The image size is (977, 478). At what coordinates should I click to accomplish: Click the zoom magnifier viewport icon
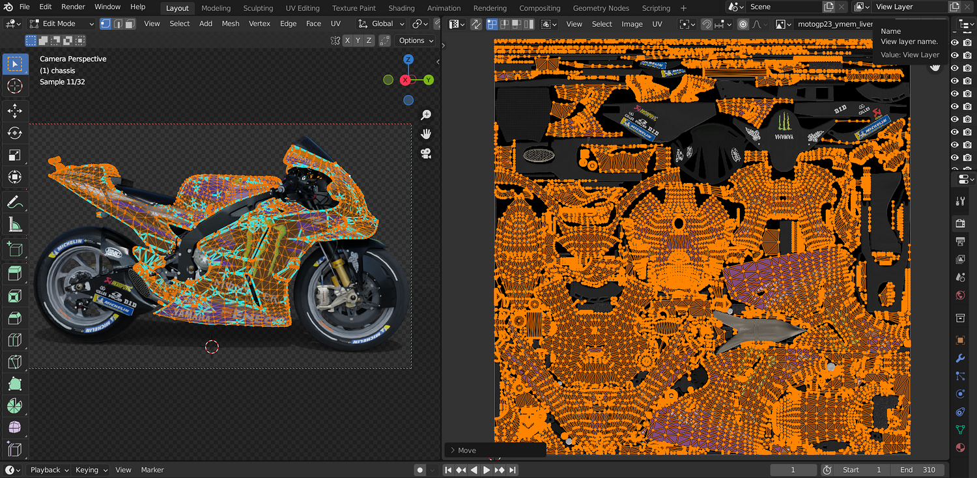tap(426, 115)
